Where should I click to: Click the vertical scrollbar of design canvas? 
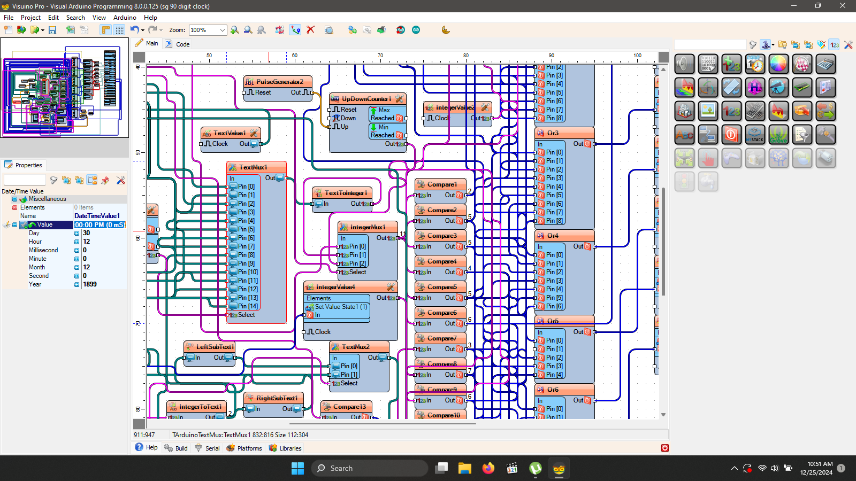(663, 241)
